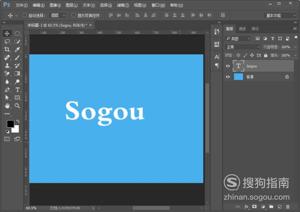Viewport: 300px width, 212px height.
Task: Create new fill or adjustment layer
Action: click(263, 207)
